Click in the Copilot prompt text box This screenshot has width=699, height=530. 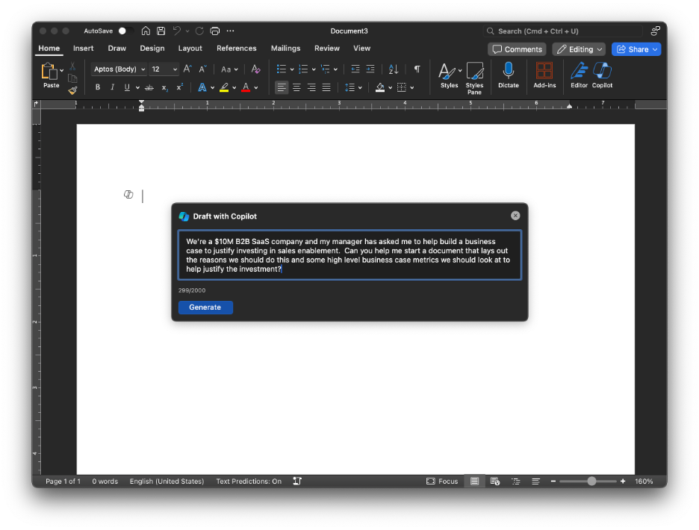(x=349, y=255)
